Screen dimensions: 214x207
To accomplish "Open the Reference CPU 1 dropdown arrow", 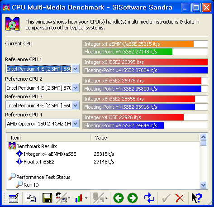I will pos(76,69).
